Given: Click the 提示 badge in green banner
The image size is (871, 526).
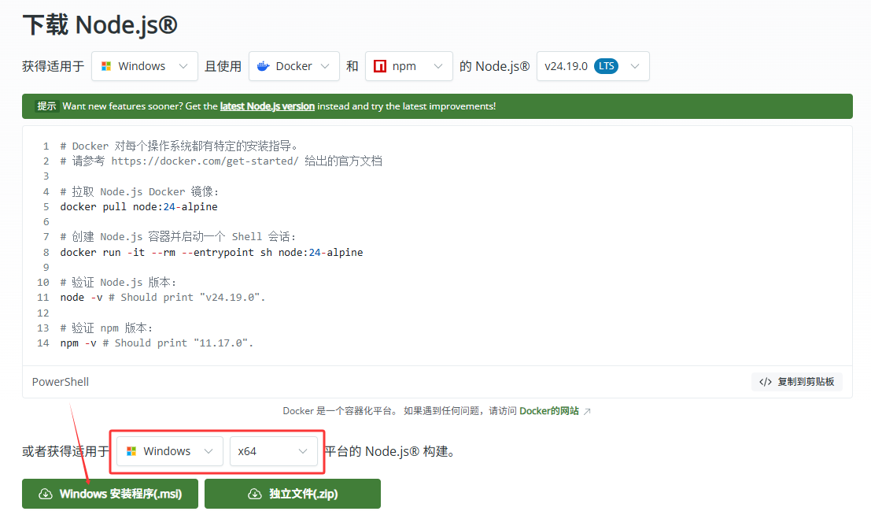Looking at the screenshot, I should [46, 106].
